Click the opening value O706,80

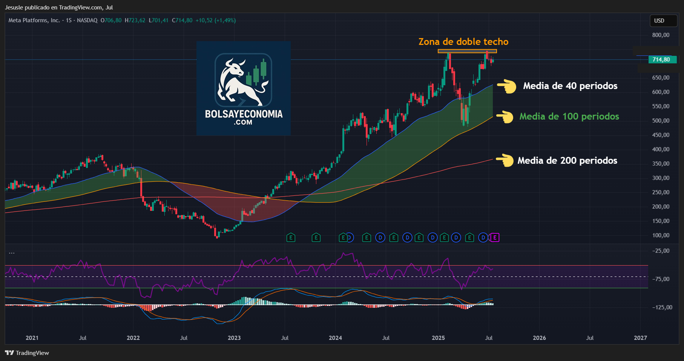(111, 20)
